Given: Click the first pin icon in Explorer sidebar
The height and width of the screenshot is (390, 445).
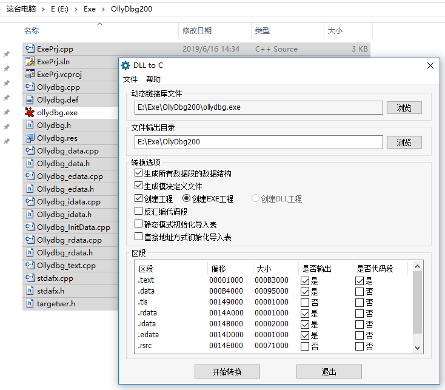Looking at the screenshot, I should [6, 54].
